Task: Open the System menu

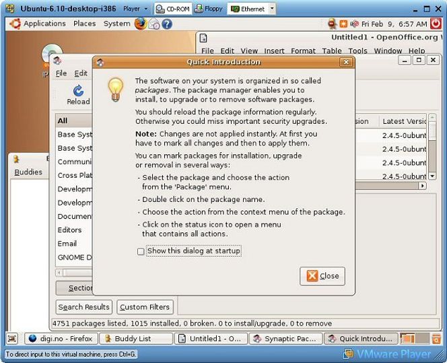Action: point(116,24)
